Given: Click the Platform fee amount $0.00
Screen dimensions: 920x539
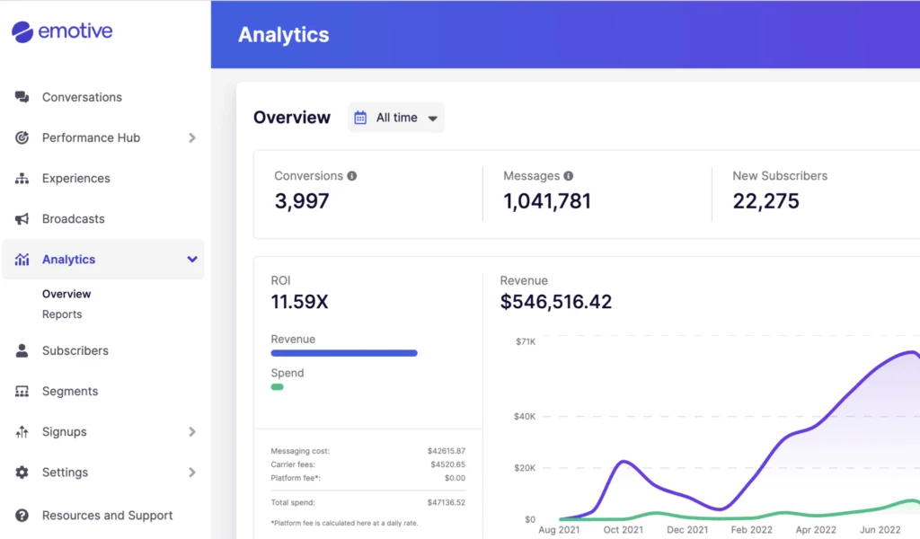Looking at the screenshot, I should point(455,478).
